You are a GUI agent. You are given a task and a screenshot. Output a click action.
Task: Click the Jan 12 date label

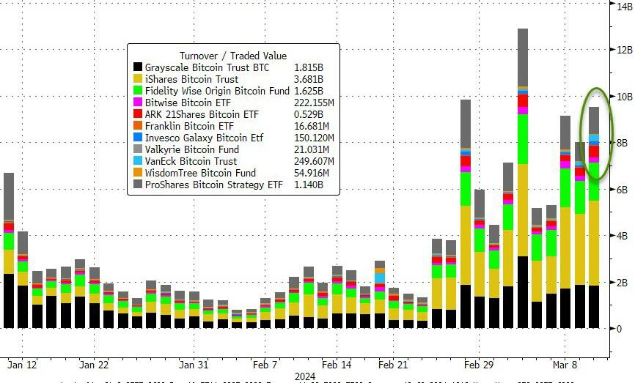(22, 365)
